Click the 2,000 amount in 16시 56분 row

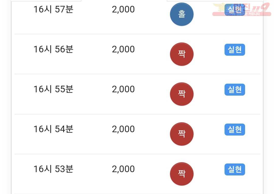click(x=123, y=49)
